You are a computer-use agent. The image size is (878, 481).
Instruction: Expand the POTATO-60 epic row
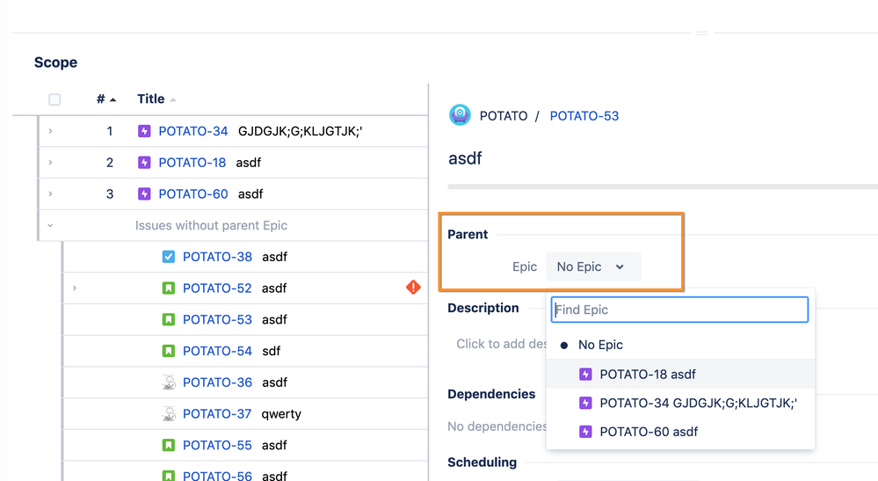point(50,193)
